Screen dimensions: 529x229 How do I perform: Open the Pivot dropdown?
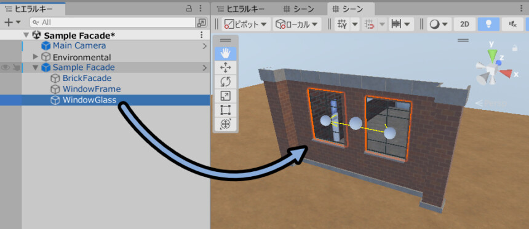[246, 24]
